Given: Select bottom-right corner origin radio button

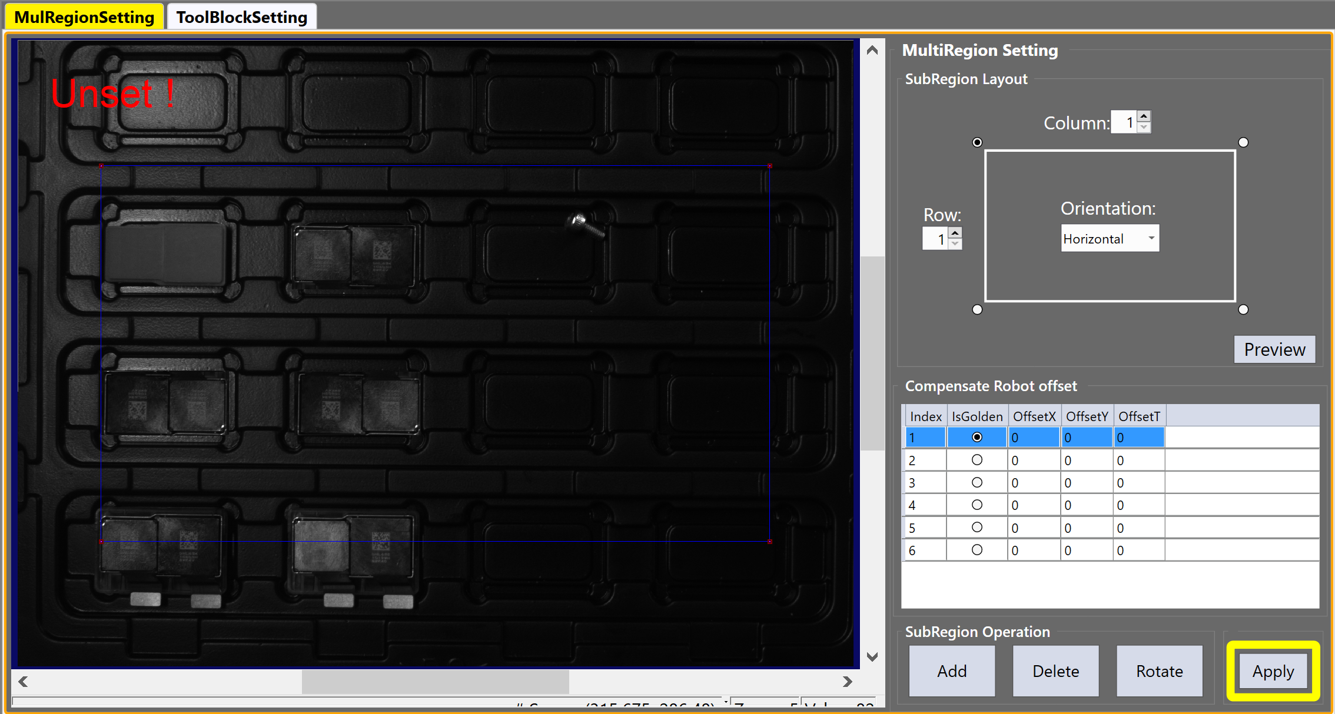Looking at the screenshot, I should (x=1243, y=309).
